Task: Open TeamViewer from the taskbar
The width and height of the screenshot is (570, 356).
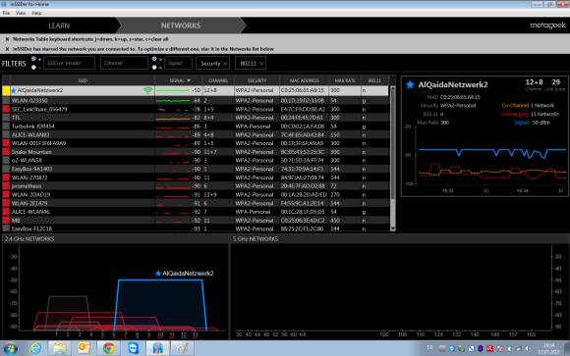Action: (134, 348)
